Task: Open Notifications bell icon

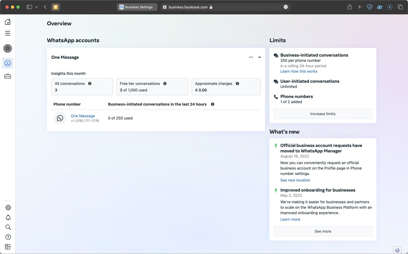Action: 8,217
